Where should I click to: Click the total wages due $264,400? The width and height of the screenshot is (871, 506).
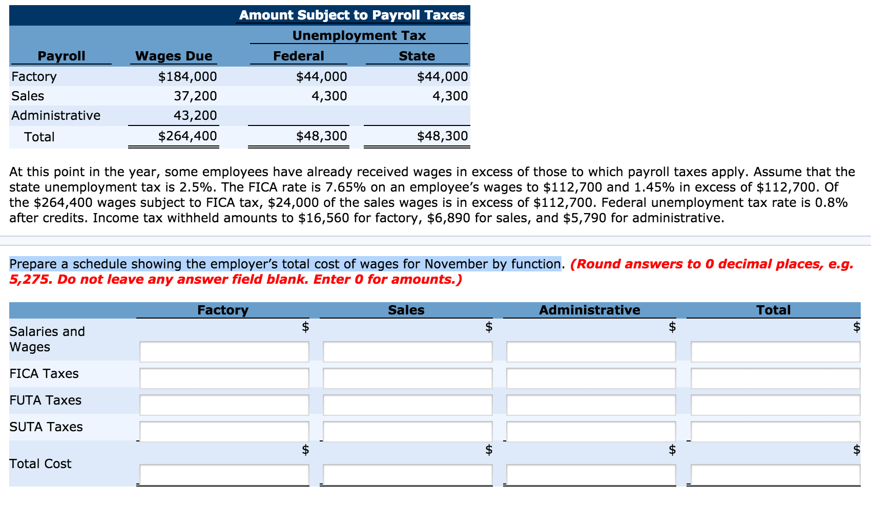(x=188, y=136)
